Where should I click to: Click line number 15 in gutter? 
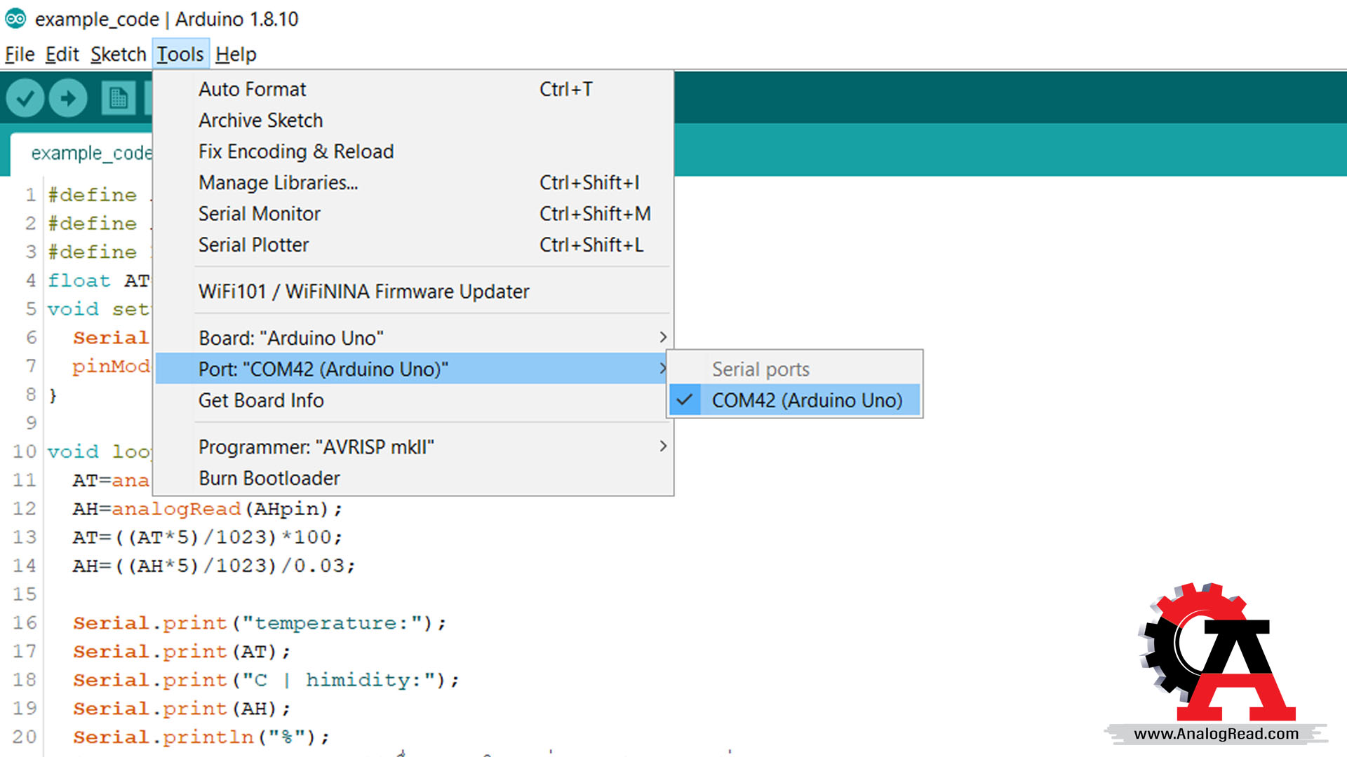click(25, 594)
